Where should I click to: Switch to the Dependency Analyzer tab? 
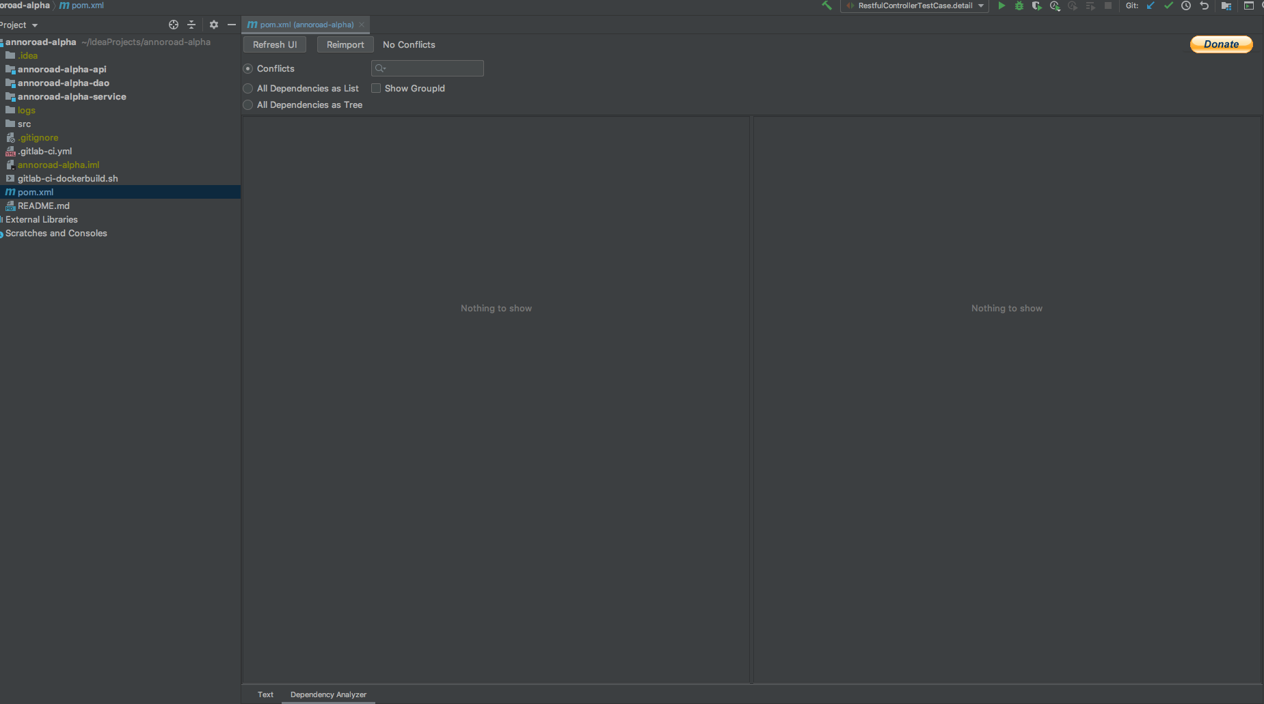pos(328,694)
